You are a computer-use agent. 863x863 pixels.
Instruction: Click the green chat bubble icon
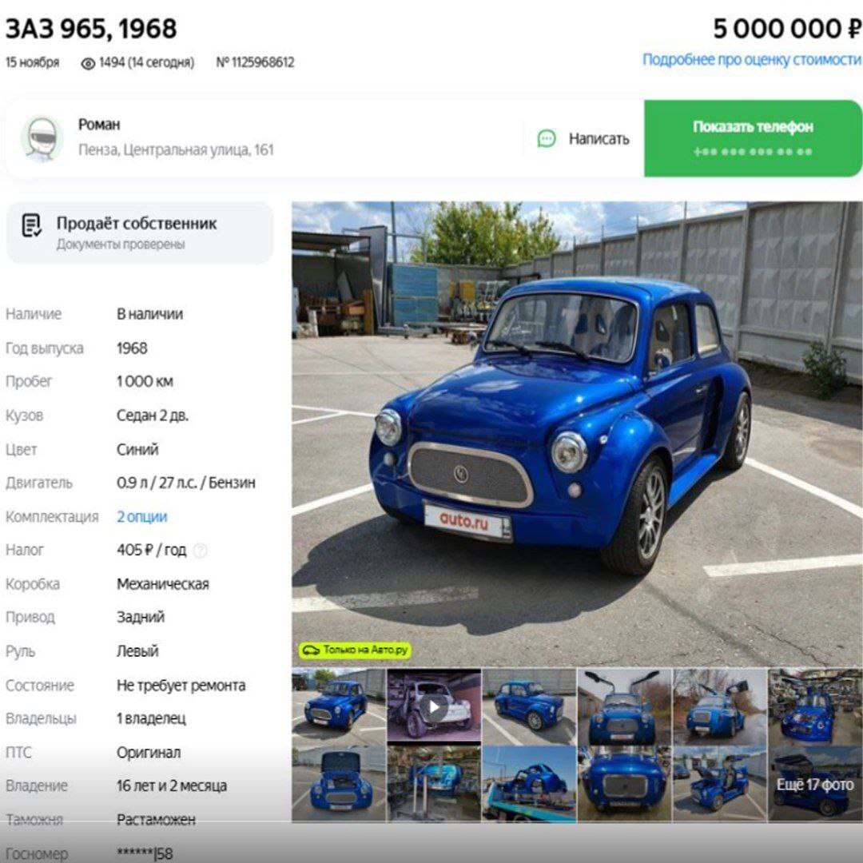[547, 139]
